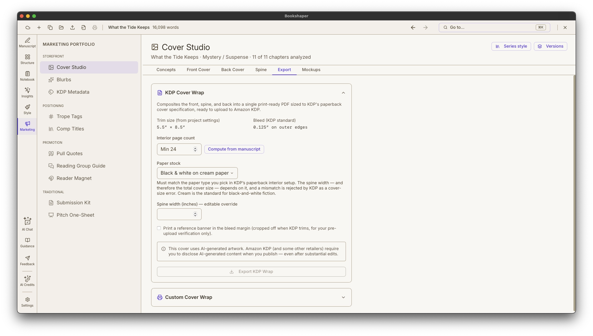The image size is (593, 336).
Task: Open Comp Titles
Action: pyautogui.click(x=89, y=129)
